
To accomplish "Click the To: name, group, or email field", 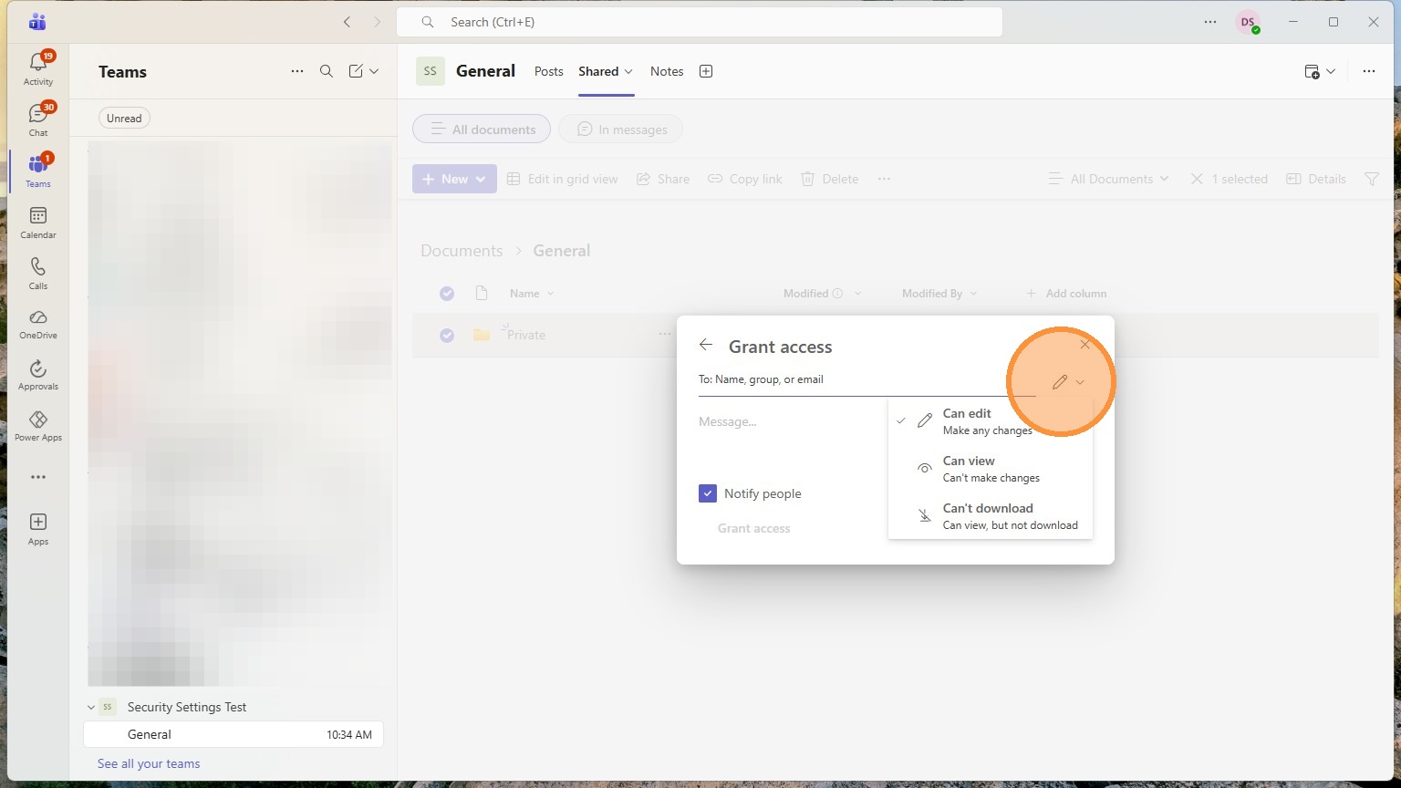I will 867,379.
